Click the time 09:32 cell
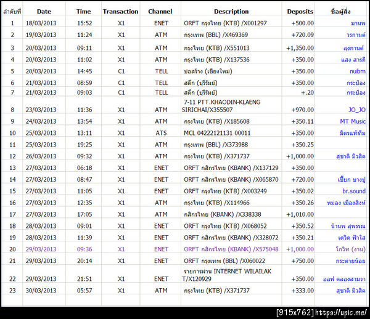 click(x=84, y=156)
